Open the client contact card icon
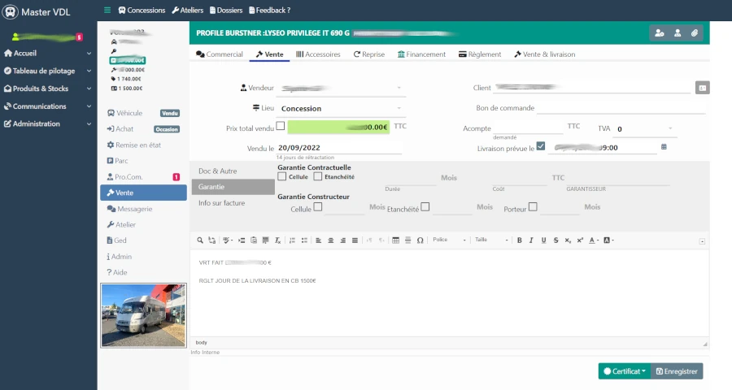This screenshot has height=390, width=732. 703,87
